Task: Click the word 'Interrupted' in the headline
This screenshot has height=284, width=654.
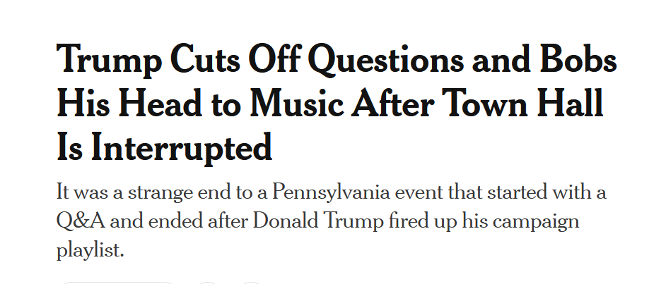Action: [182, 147]
